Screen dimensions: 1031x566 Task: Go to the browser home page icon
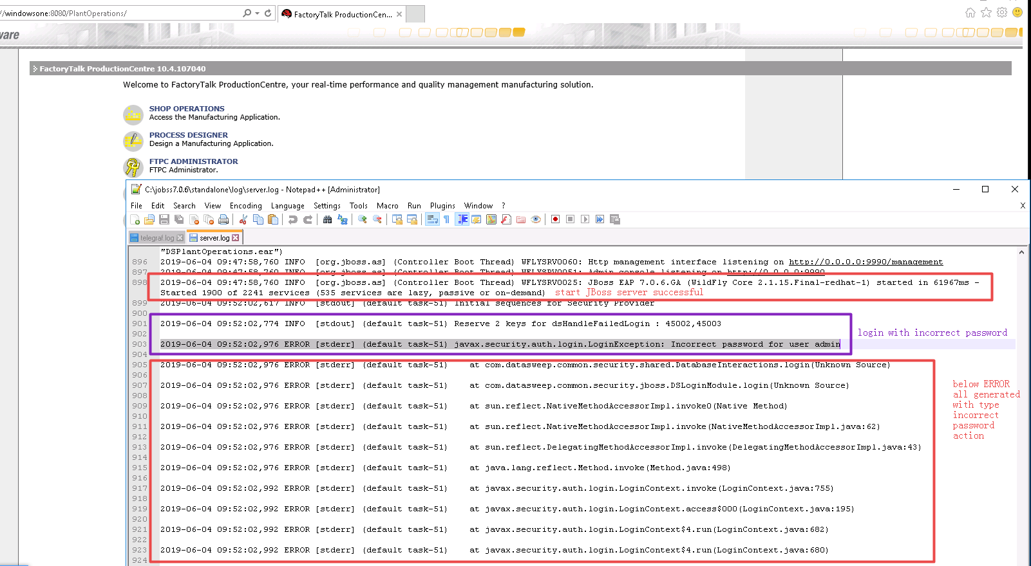[x=970, y=12]
